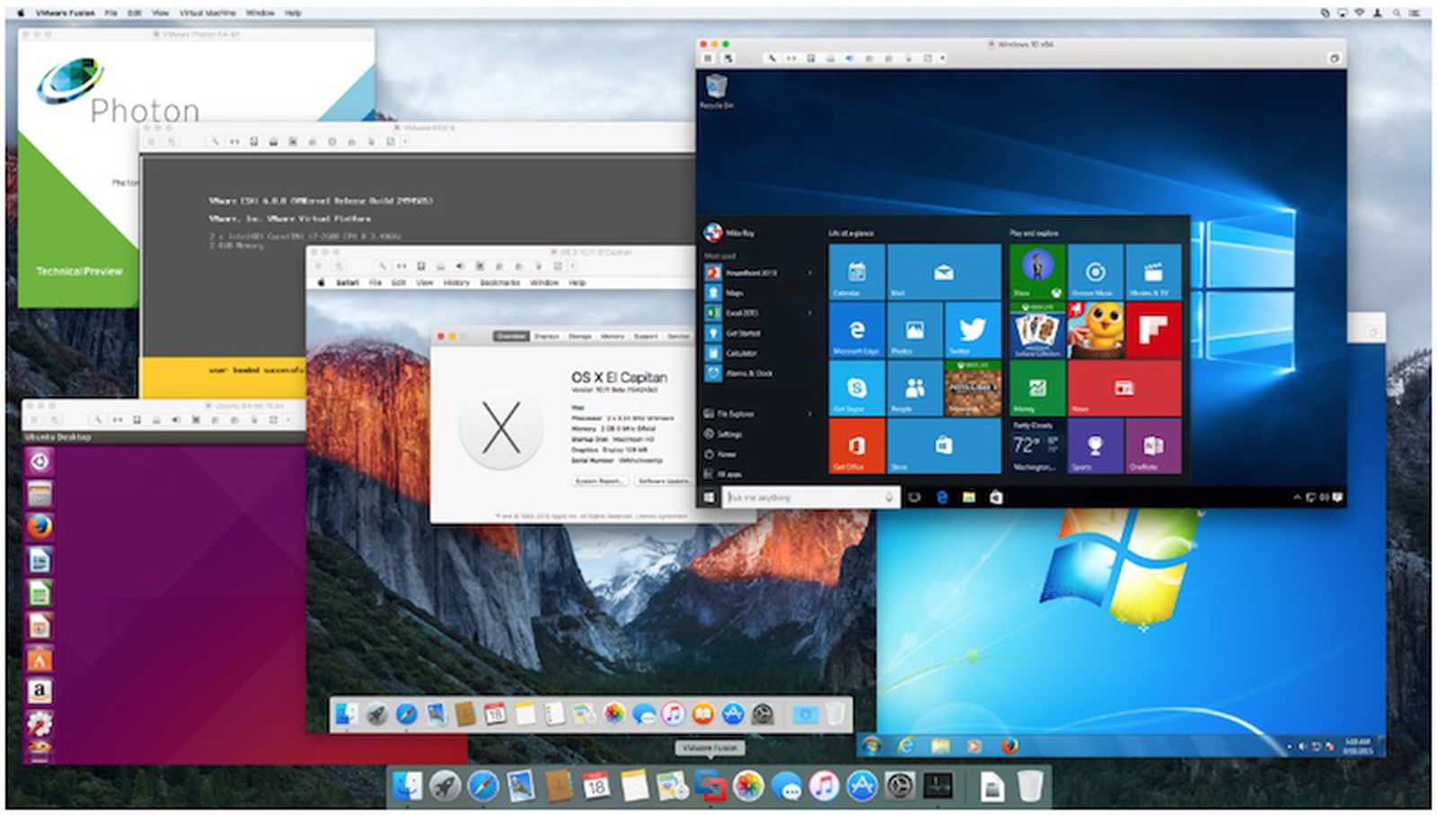
Task: Expand the PowerPoint 2013 submenu arrow
Action: click(810, 274)
